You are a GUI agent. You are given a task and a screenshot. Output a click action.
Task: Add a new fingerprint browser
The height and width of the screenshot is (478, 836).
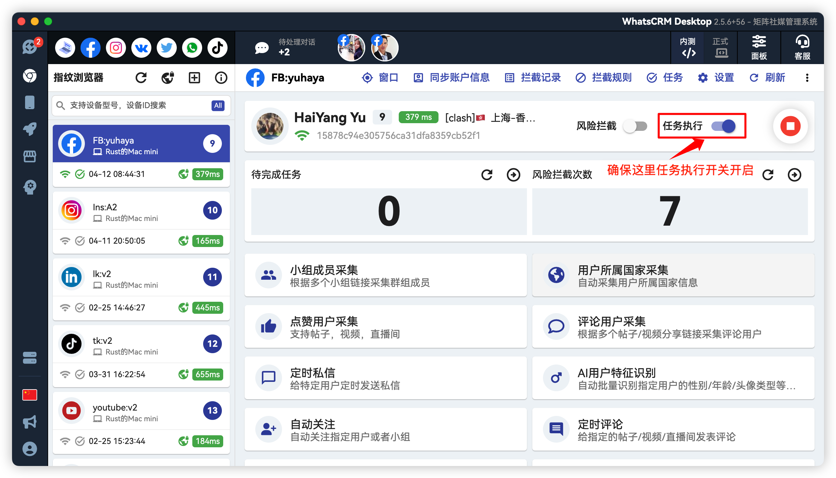tap(194, 78)
